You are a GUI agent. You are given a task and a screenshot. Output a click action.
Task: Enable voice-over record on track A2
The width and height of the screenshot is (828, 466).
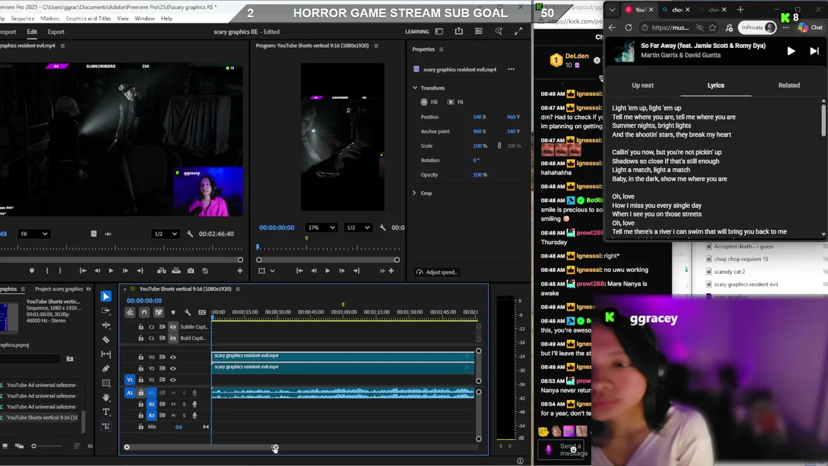(194, 404)
